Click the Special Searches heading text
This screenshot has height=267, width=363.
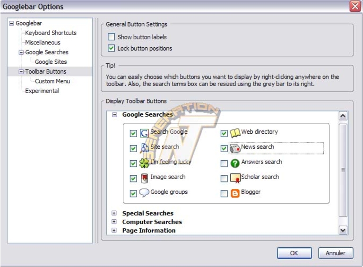point(147,213)
